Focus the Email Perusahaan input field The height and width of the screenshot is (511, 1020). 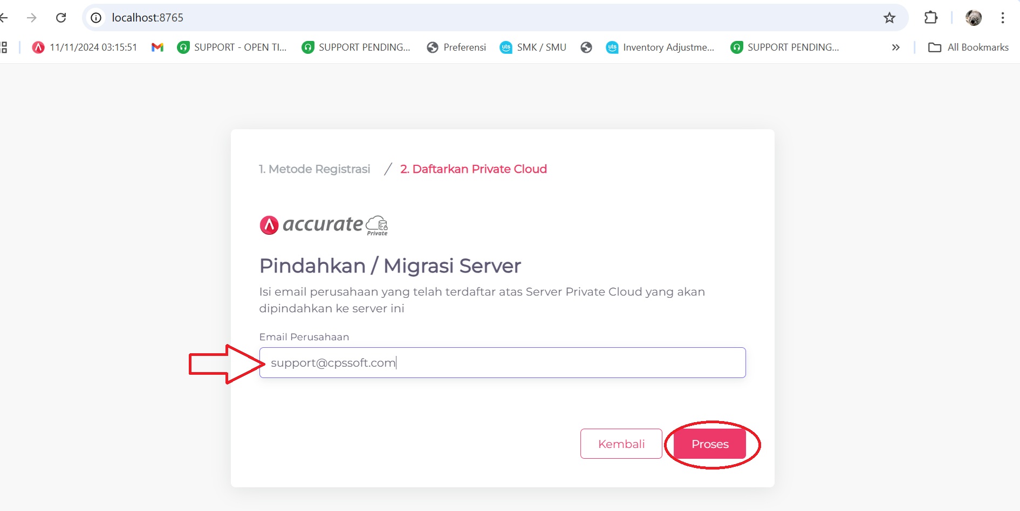[x=502, y=363]
